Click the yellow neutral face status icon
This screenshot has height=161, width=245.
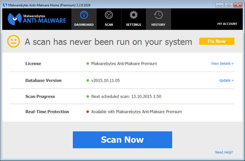click(14, 41)
